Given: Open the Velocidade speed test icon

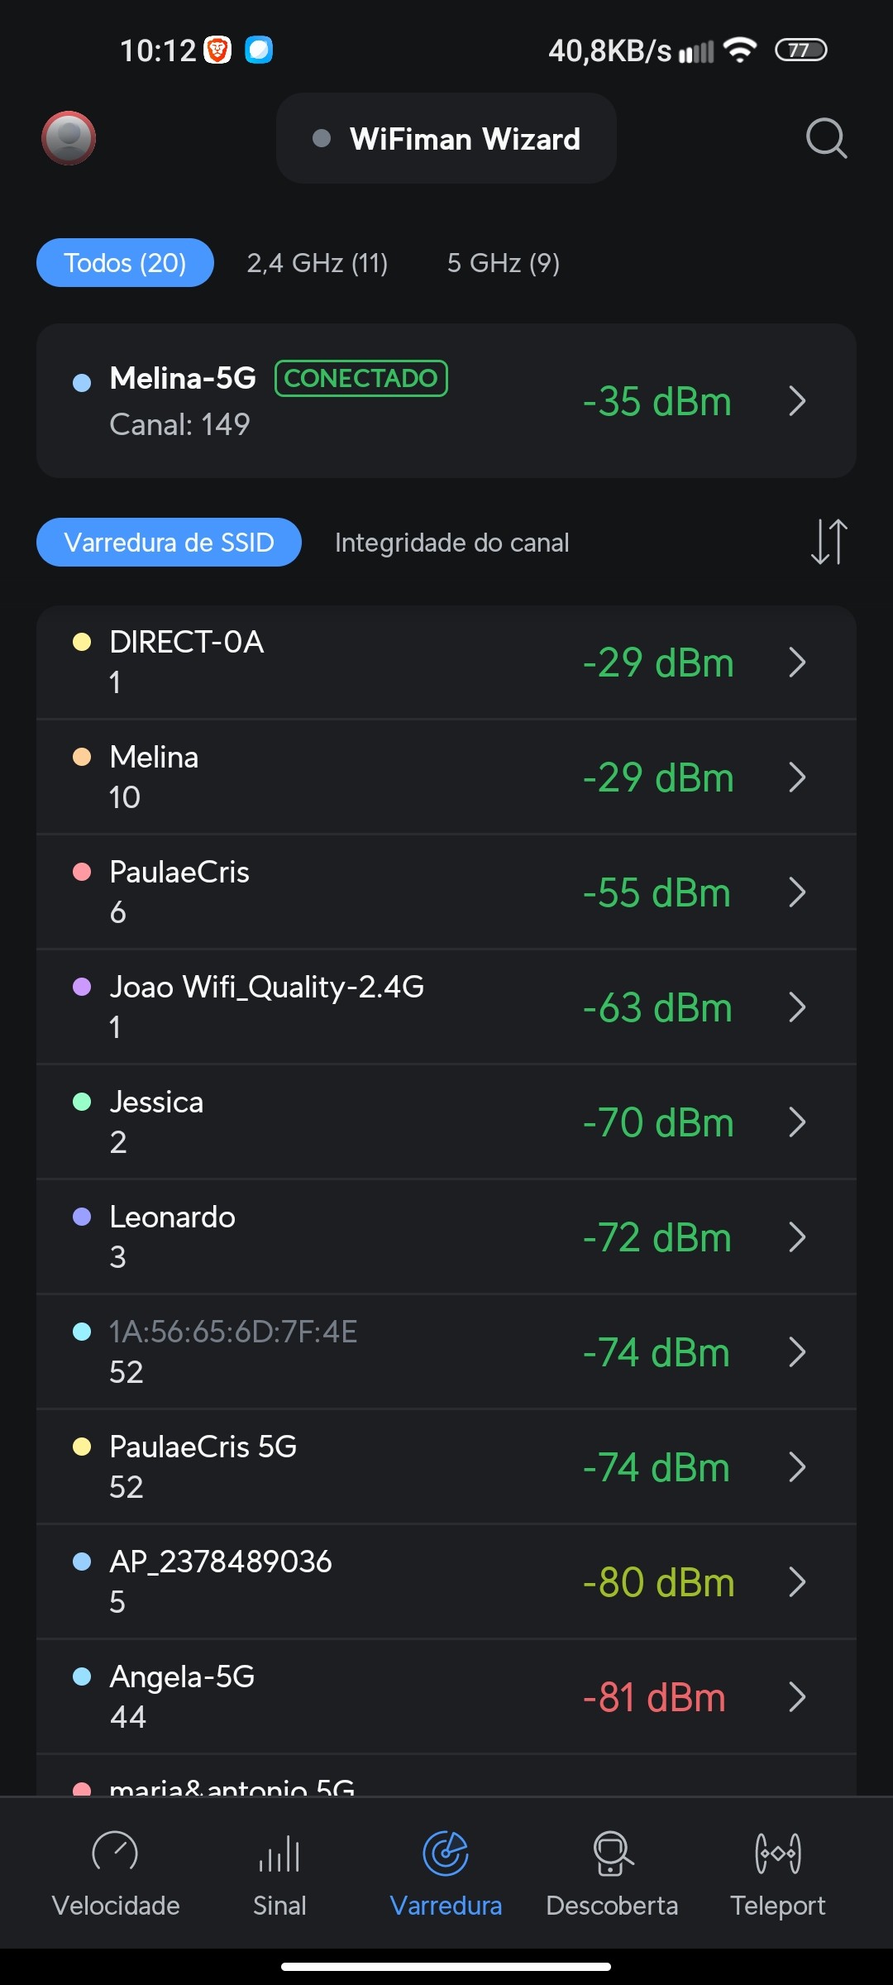Looking at the screenshot, I should [116, 1853].
